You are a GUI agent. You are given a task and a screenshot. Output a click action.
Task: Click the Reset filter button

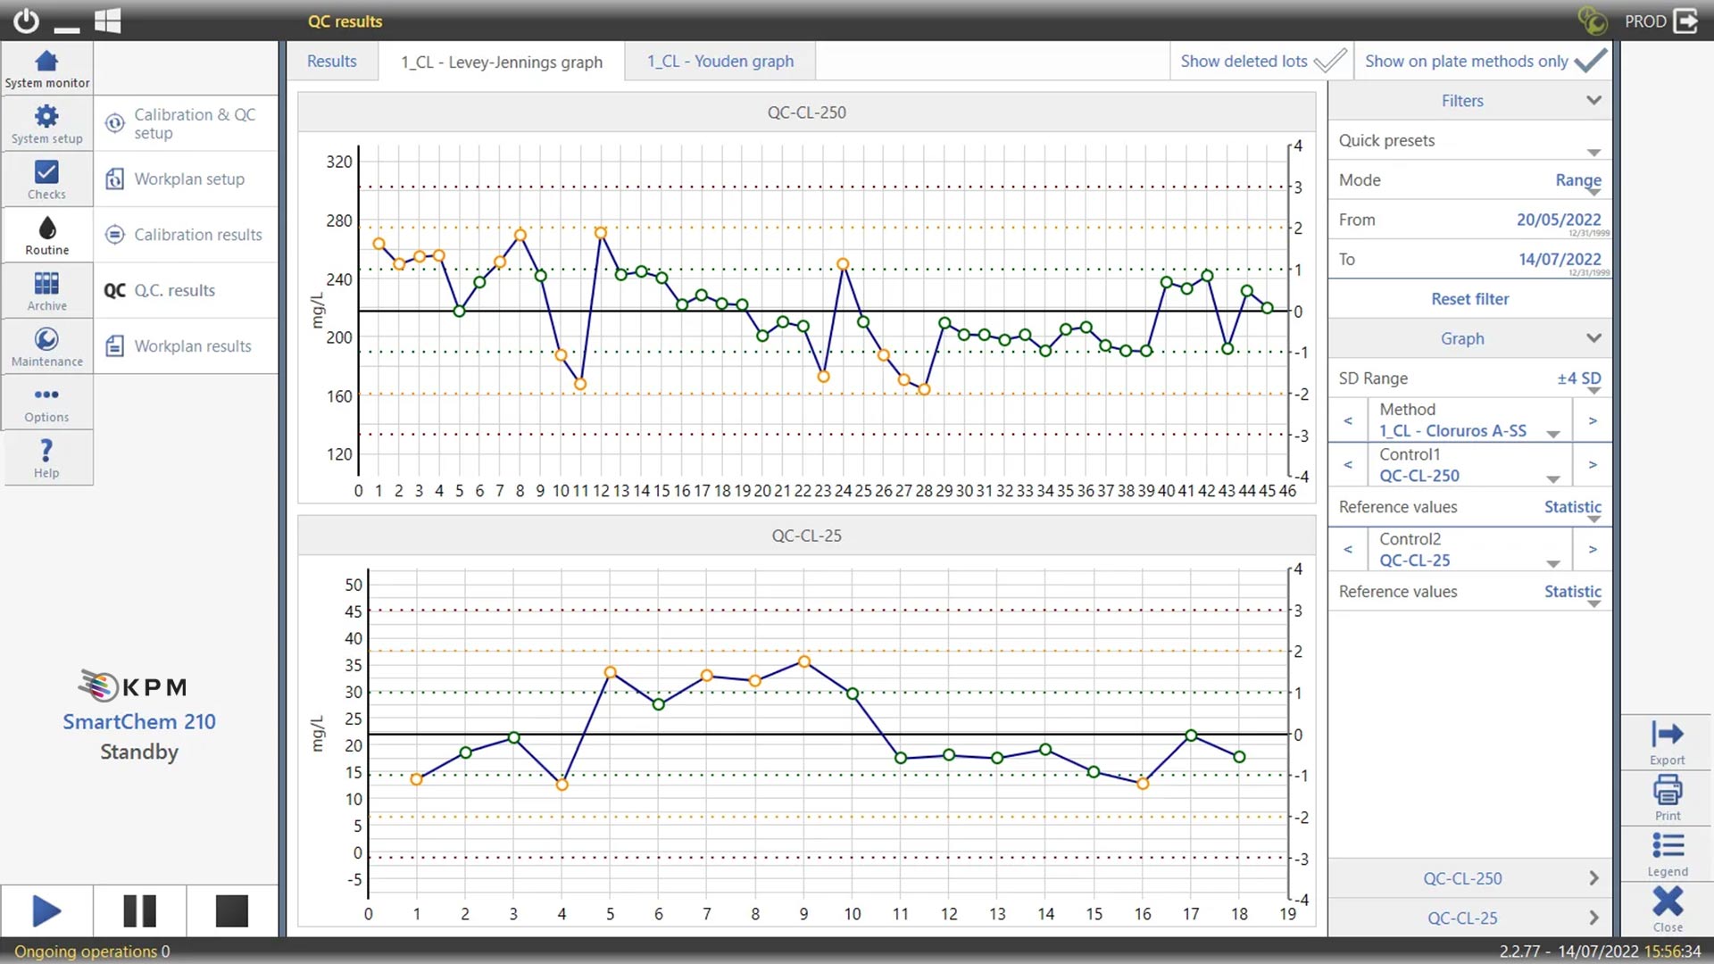tap(1469, 299)
